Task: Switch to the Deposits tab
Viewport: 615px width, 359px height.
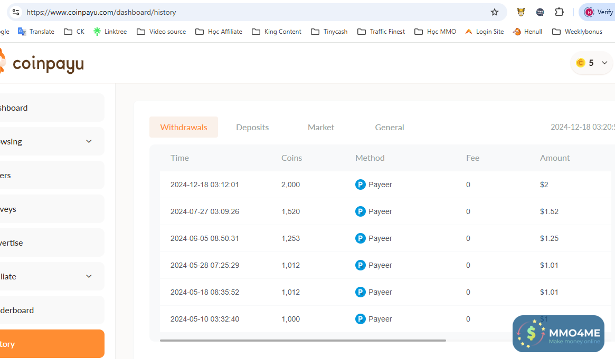Action: [x=252, y=127]
